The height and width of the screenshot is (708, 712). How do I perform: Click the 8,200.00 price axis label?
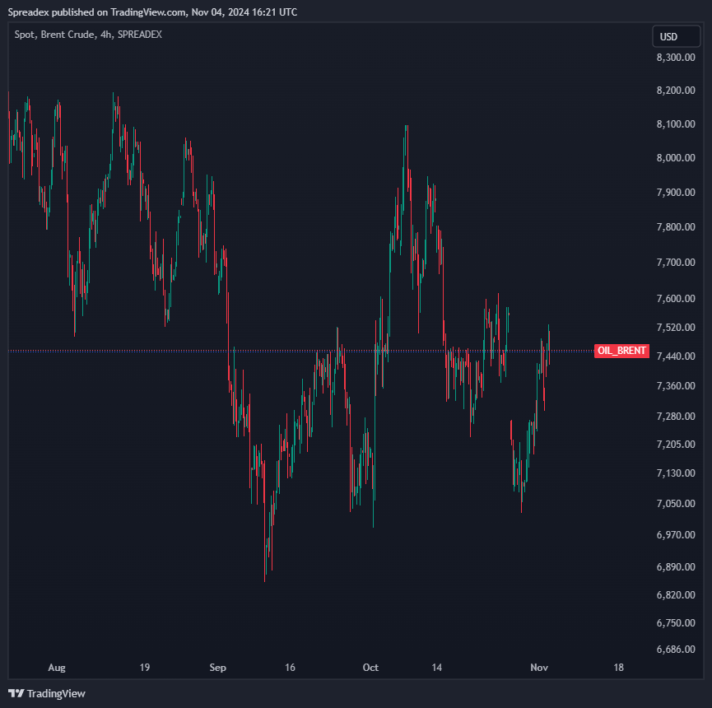pyautogui.click(x=676, y=90)
